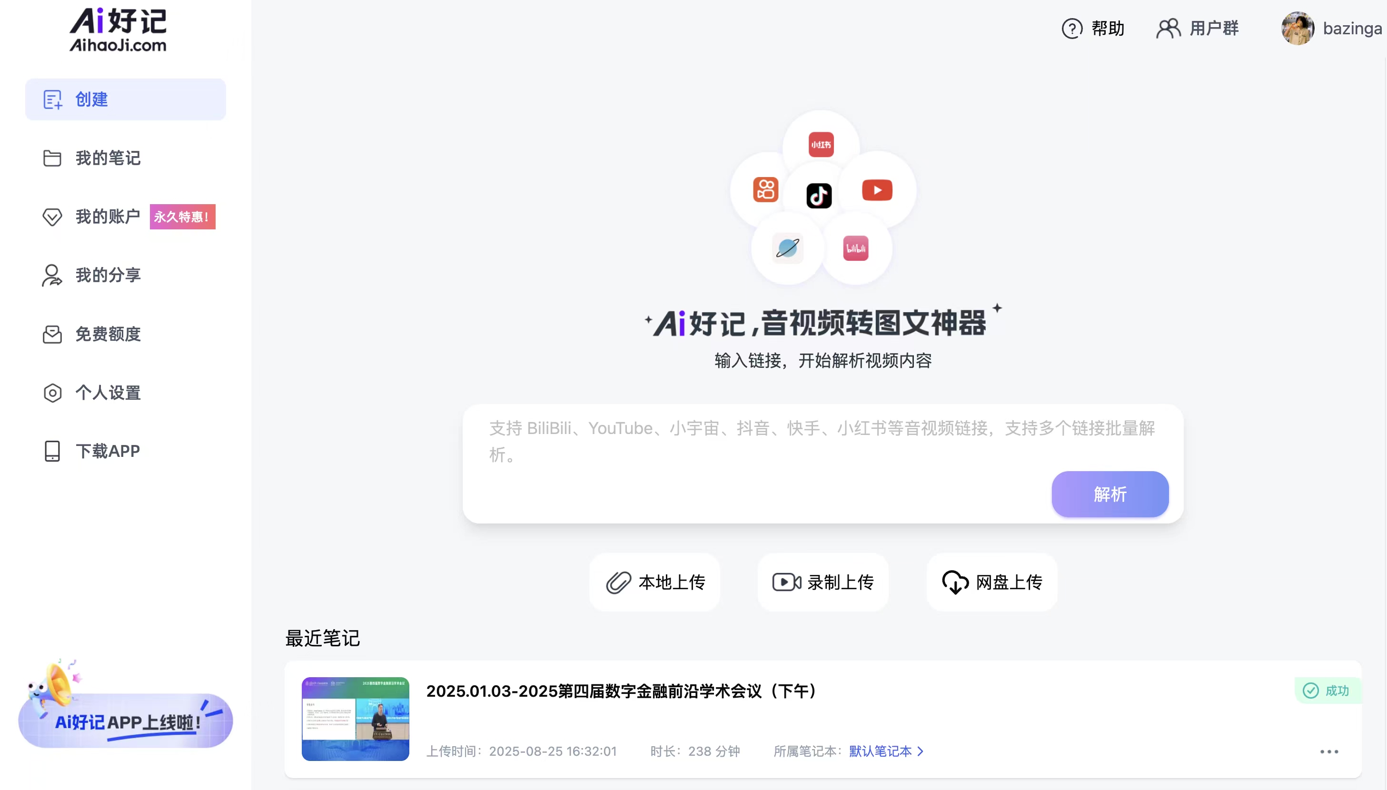Open the 创建 menu item
The height and width of the screenshot is (790, 1387).
pos(125,99)
